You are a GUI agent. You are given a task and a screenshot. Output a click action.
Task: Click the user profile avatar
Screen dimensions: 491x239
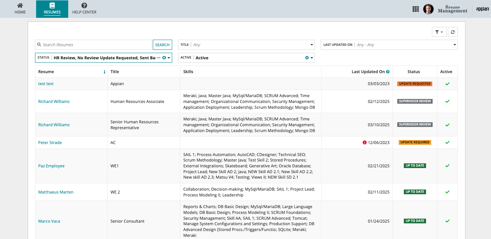click(x=428, y=9)
